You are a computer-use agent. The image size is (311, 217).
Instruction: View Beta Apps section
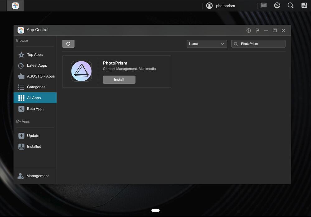pyautogui.click(x=35, y=108)
